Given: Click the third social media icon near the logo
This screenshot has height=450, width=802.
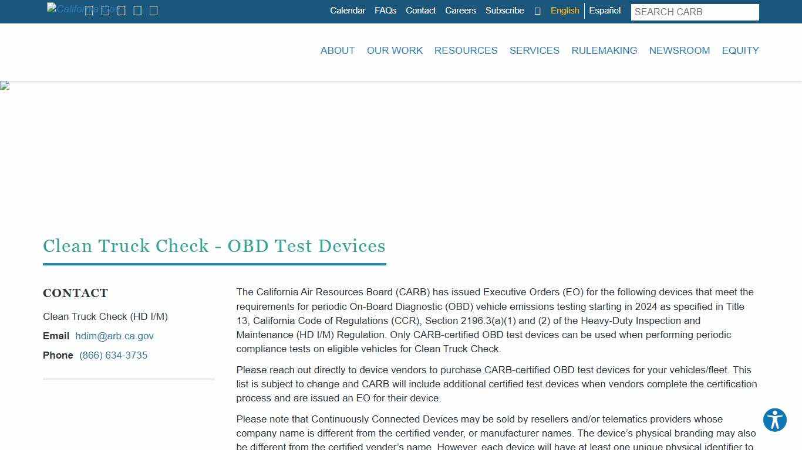Looking at the screenshot, I should click(x=121, y=10).
